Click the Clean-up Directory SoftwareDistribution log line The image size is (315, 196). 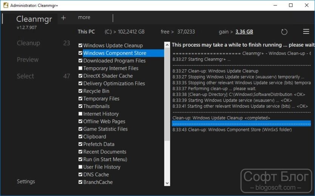239,94
